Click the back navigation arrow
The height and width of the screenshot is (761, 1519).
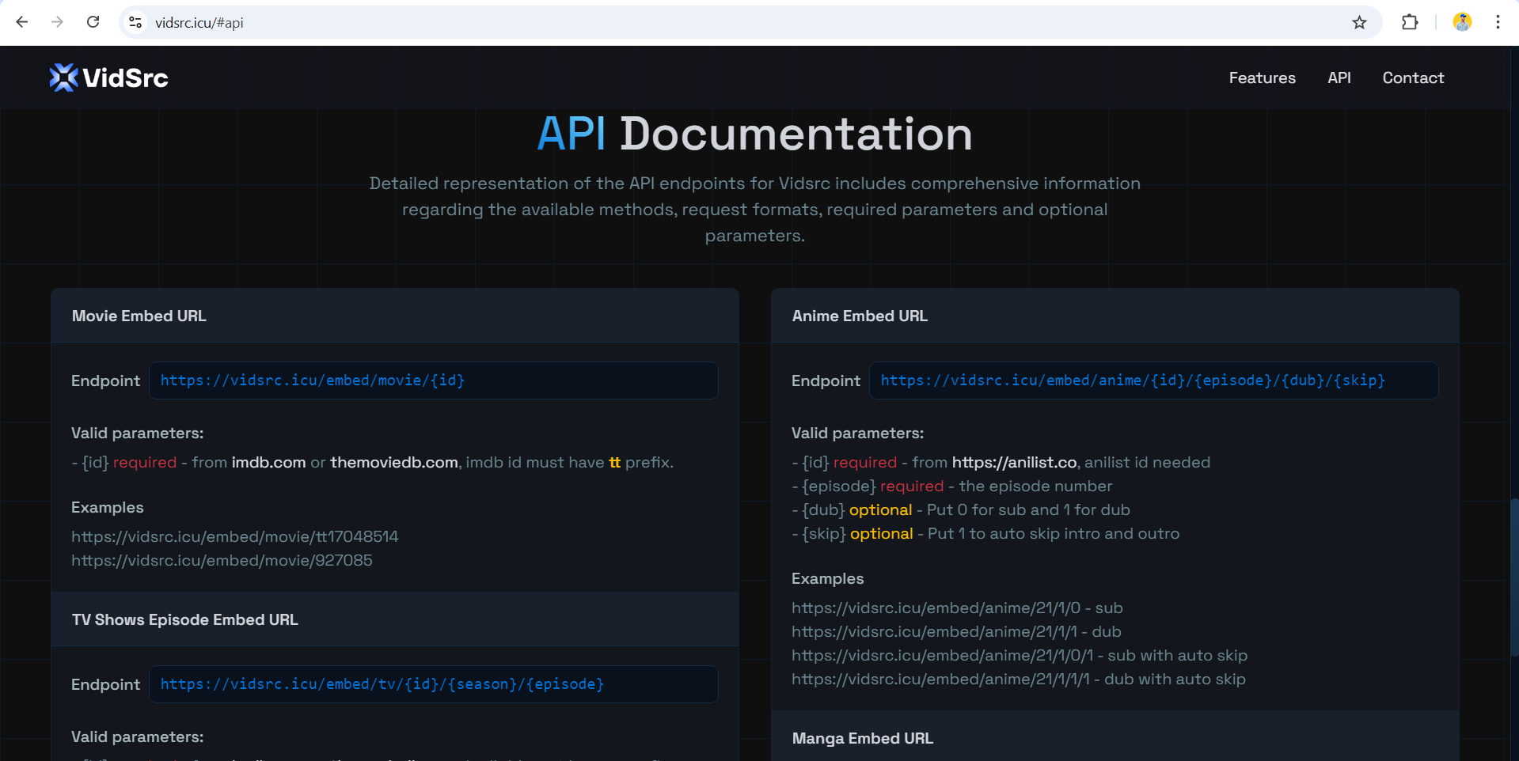tap(22, 22)
